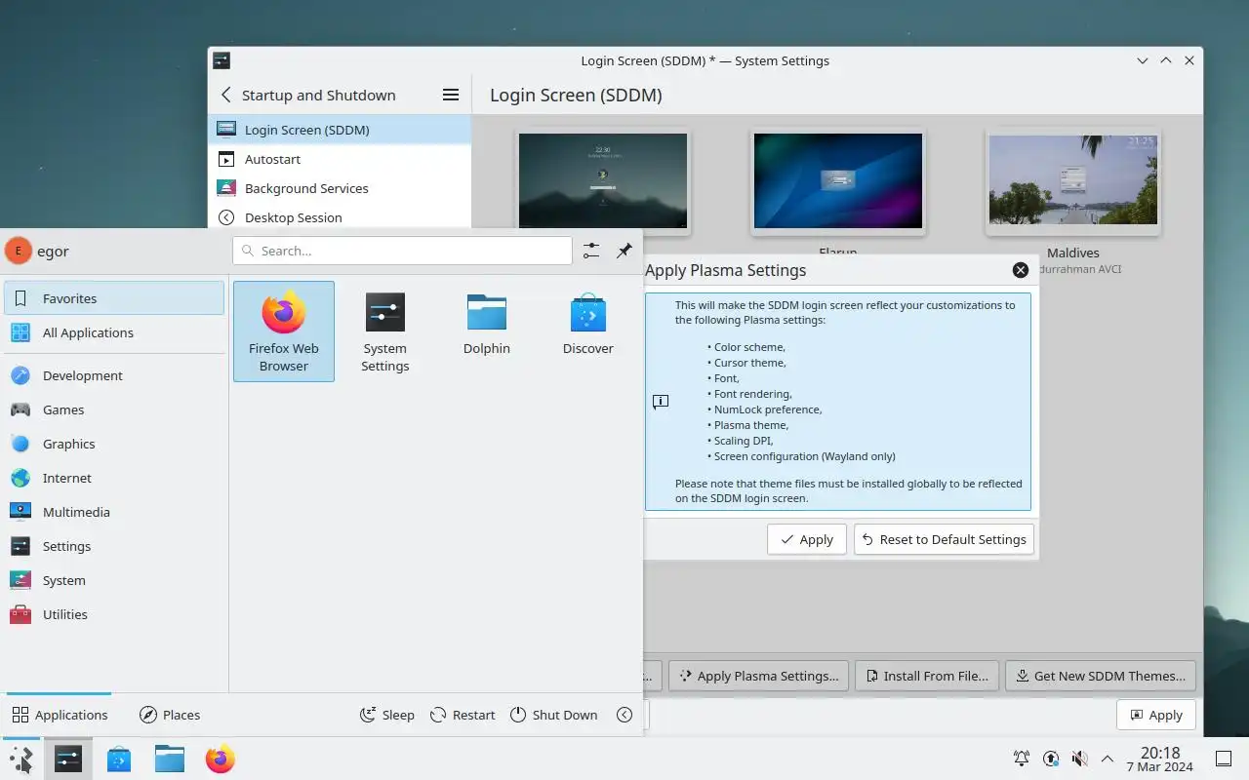Select the Breeze mountain SDDM theme thumbnail
The image size is (1249, 780).
pyautogui.click(x=603, y=181)
